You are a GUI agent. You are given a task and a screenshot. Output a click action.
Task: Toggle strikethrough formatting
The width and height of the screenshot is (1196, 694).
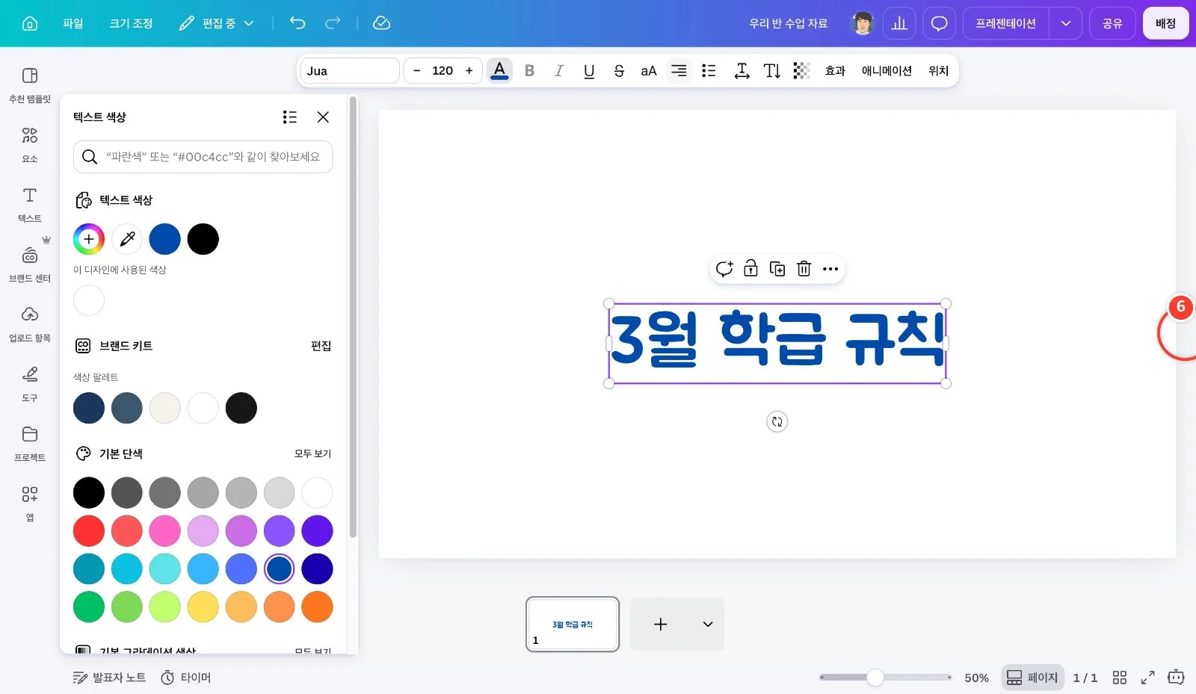pyautogui.click(x=619, y=71)
